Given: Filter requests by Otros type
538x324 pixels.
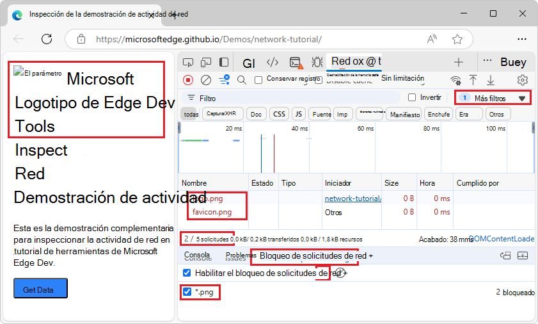Looking at the screenshot, I should tap(497, 114).
